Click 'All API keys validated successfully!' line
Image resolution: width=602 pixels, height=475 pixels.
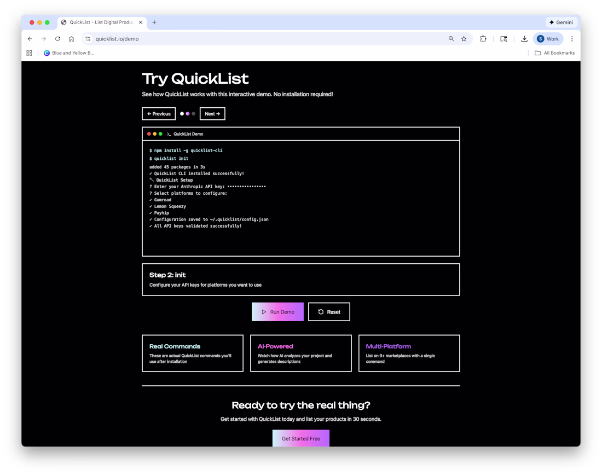click(195, 226)
